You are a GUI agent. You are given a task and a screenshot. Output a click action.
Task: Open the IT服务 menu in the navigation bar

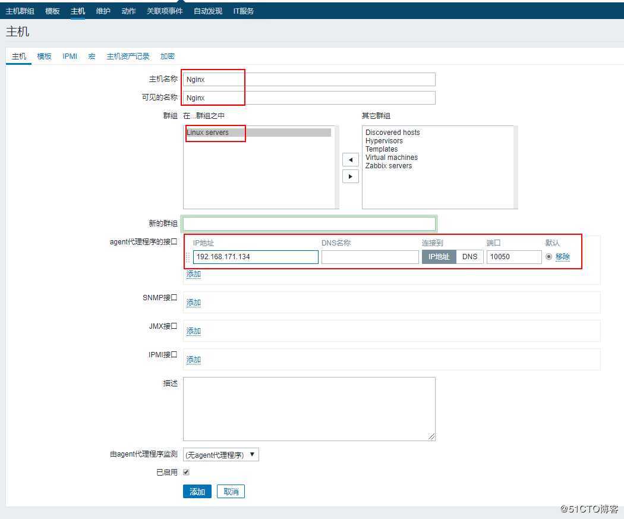pos(242,11)
